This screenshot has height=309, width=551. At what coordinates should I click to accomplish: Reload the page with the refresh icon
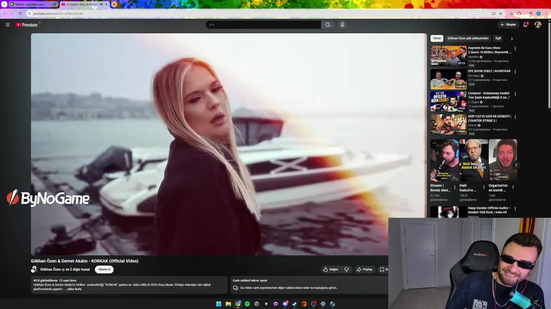20,13
